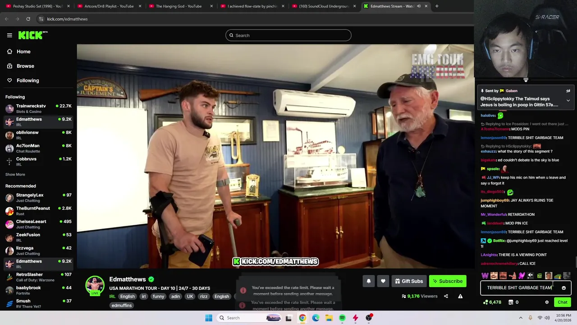Open oblivionsw channel in sidebar
The width and height of the screenshot is (577, 325).
(38, 135)
